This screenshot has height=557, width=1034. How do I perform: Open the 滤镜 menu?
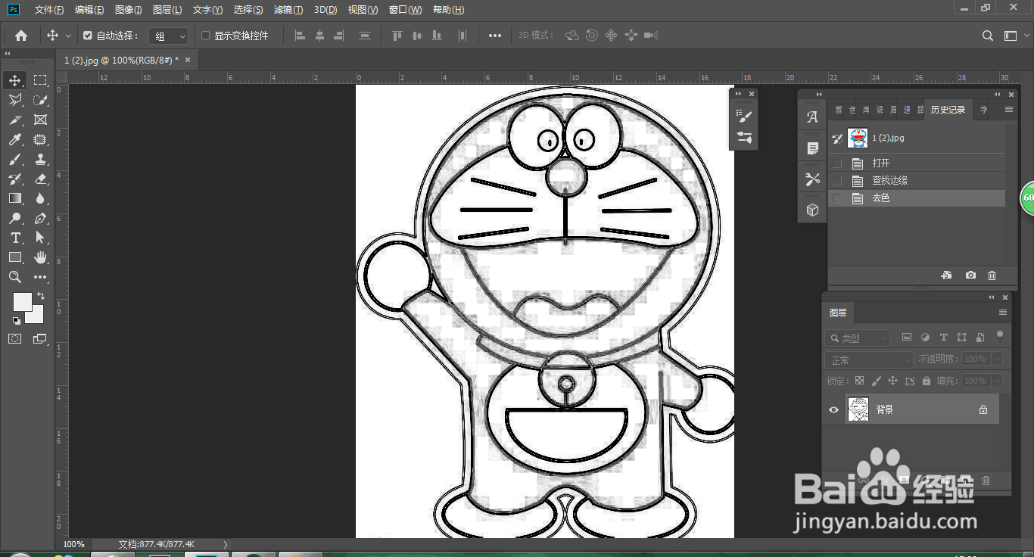pos(287,9)
